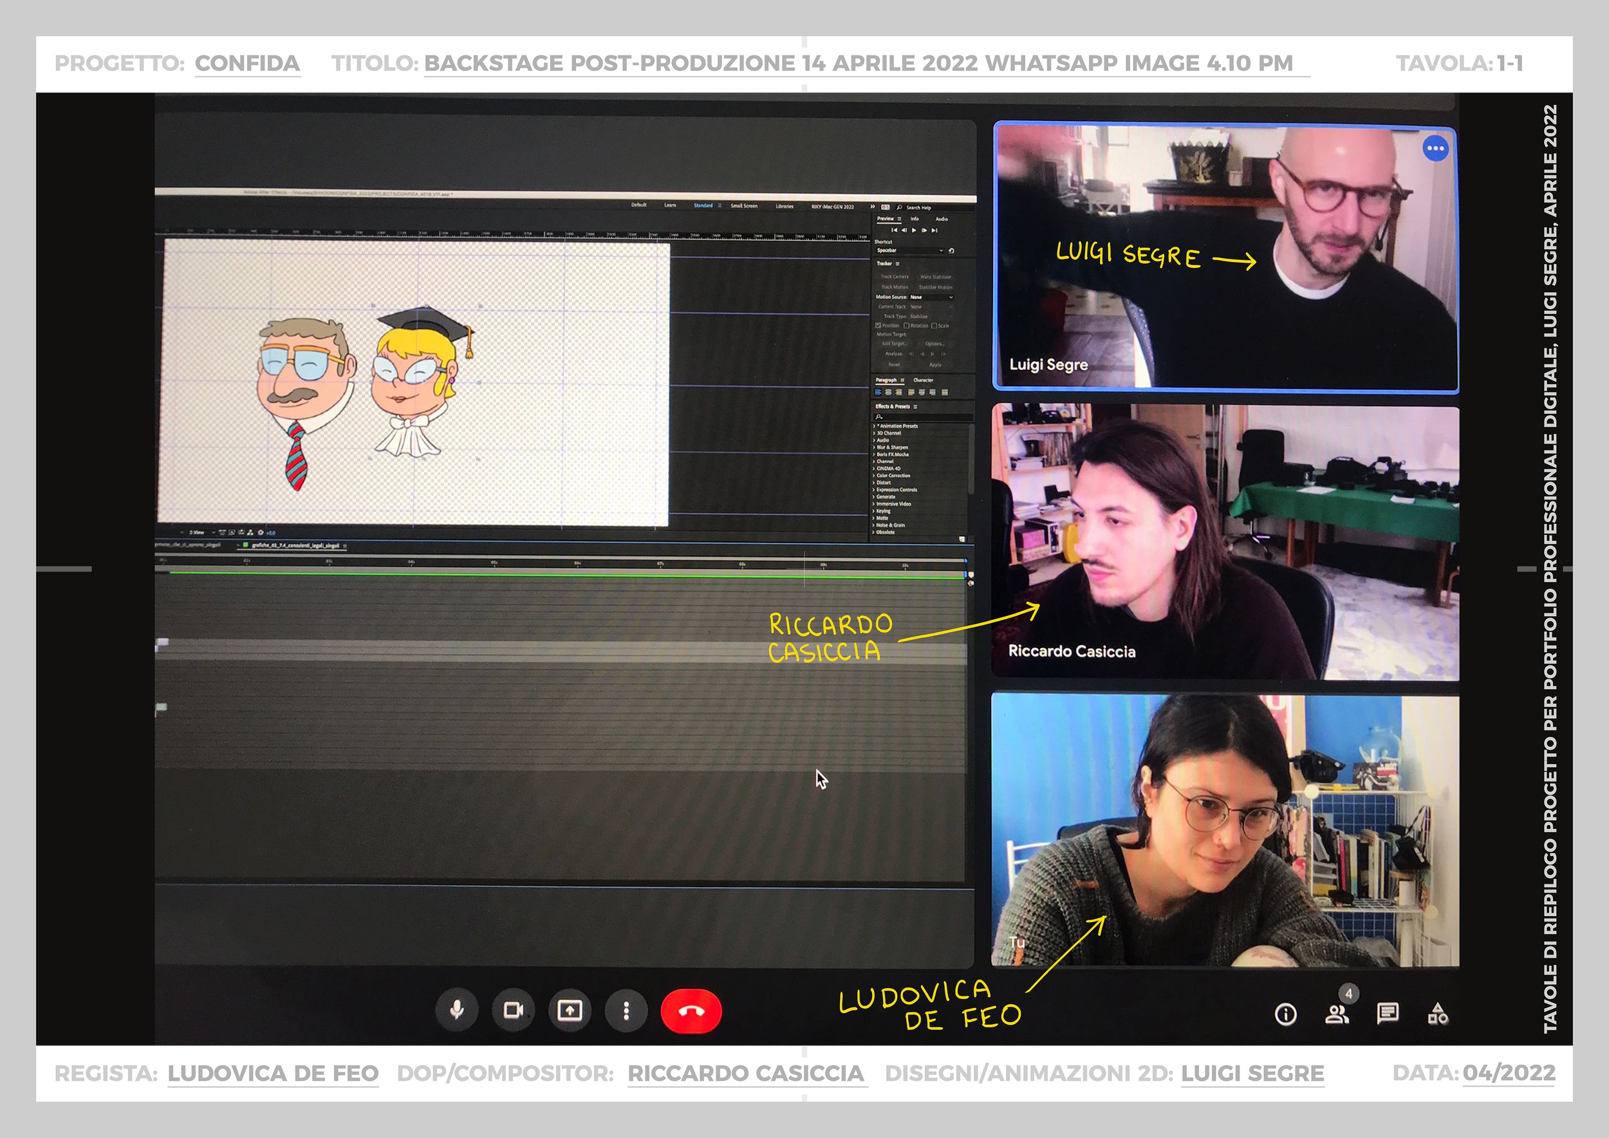Click Reset in the Tracker panel
The image size is (1609, 1138).
pyautogui.click(x=894, y=364)
